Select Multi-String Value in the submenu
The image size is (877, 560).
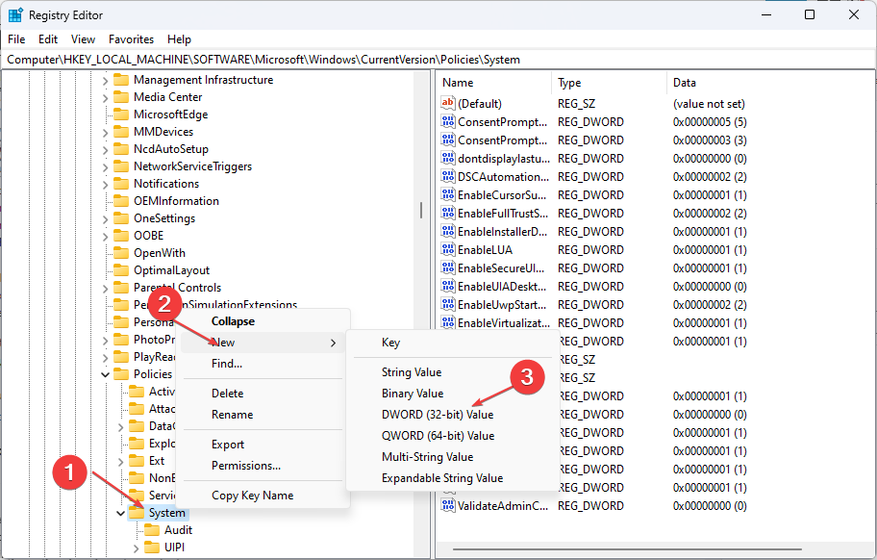pyautogui.click(x=453, y=457)
